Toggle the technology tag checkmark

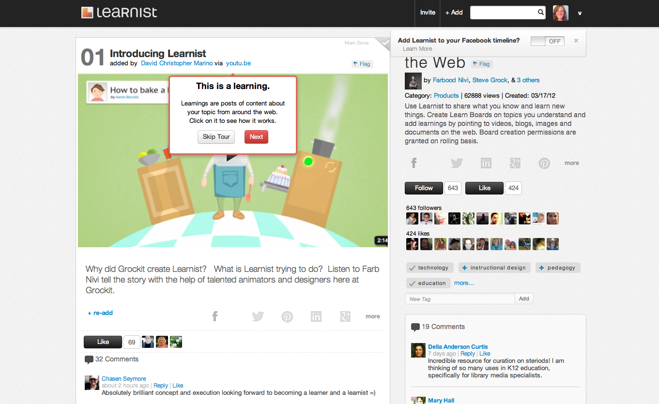(412, 268)
